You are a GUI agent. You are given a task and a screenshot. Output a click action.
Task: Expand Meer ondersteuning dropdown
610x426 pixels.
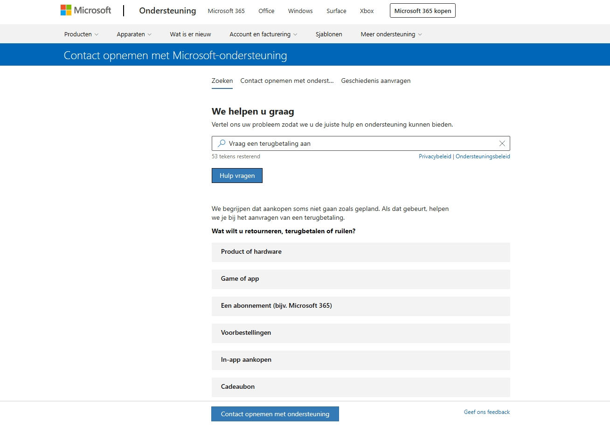391,34
